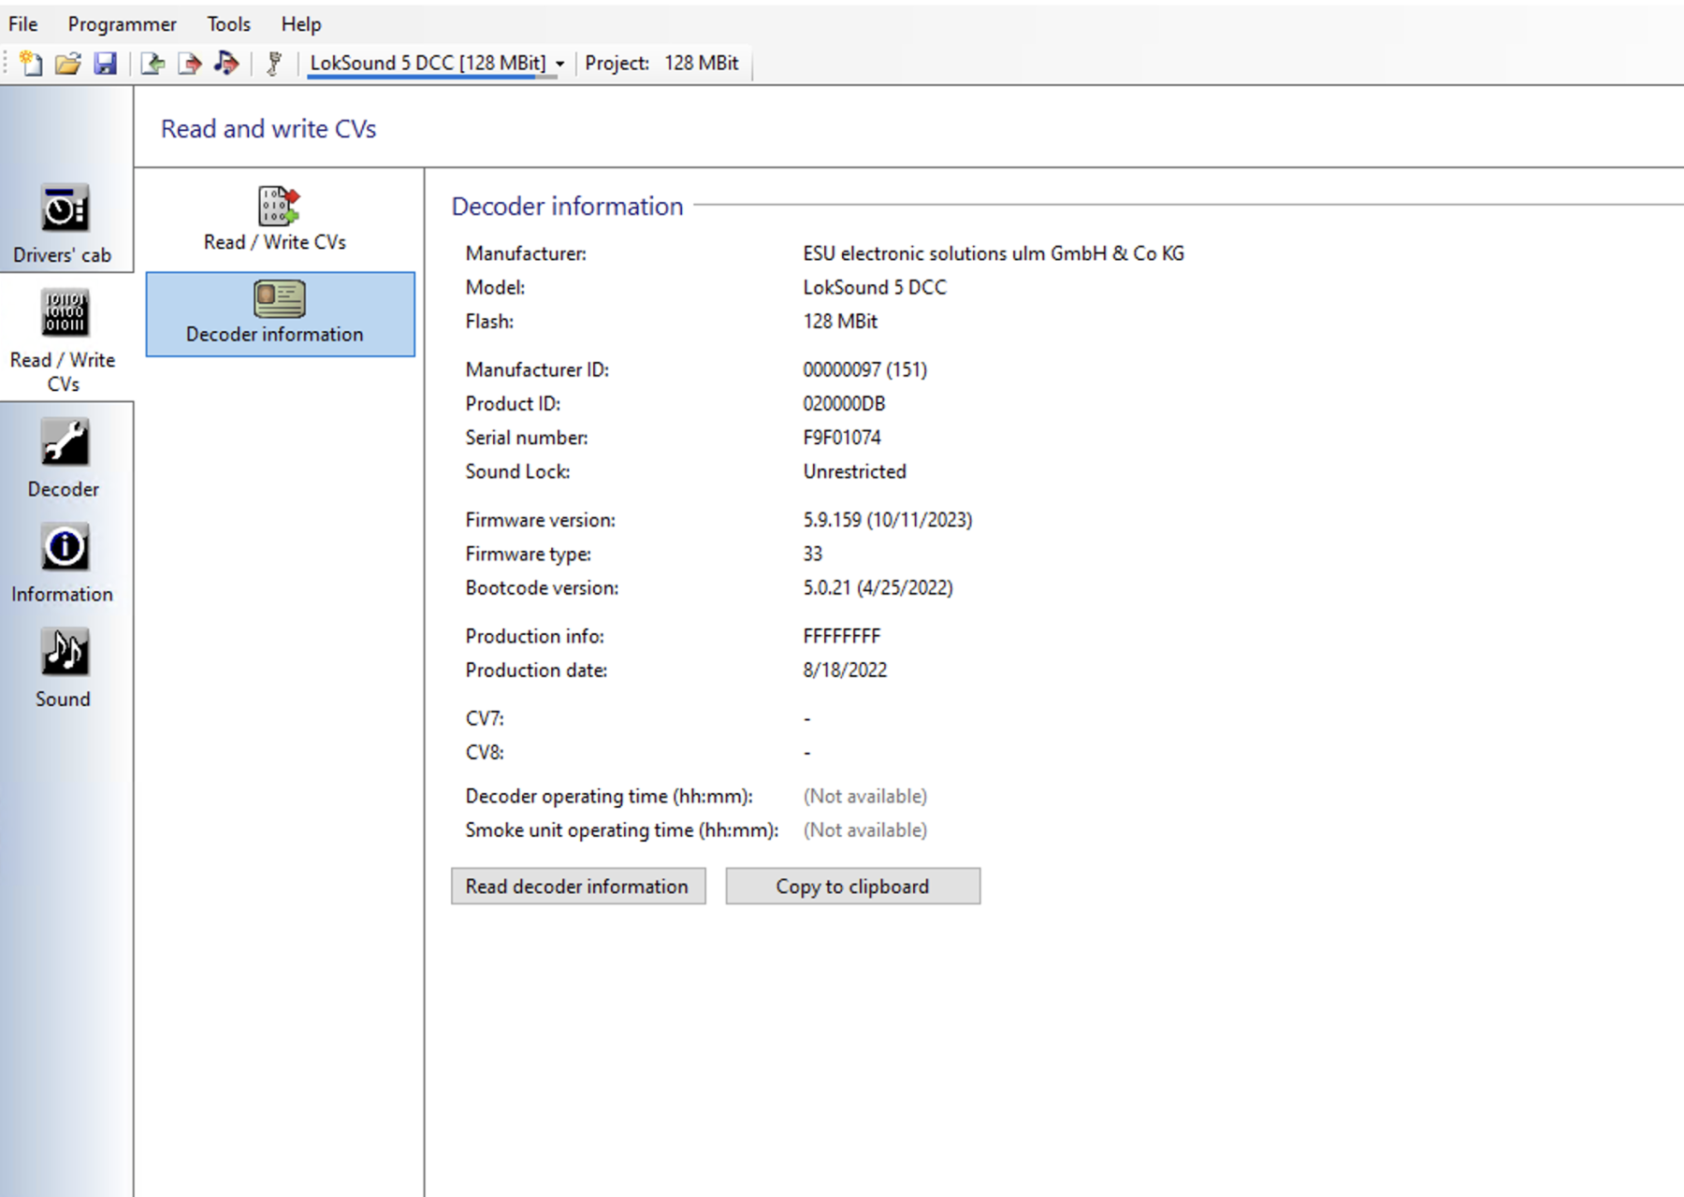
Task: Open the Decoder sidebar section
Action: pyautogui.click(x=63, y=458)
